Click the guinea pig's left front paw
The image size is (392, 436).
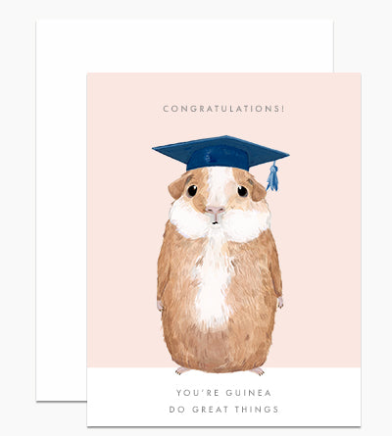tap(160, 305)
